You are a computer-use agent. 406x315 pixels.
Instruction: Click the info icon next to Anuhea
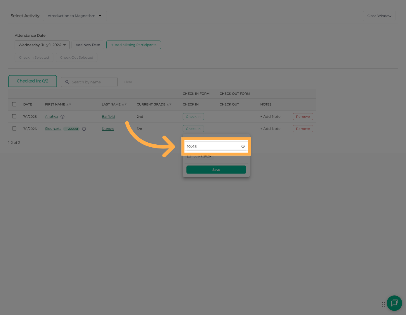63,117
